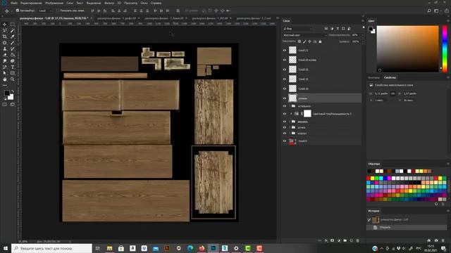This screenshot has width=451, height=253.
Task: Select the Magic Wand tool
Action: pyautogui.click(x=13, y=31)
